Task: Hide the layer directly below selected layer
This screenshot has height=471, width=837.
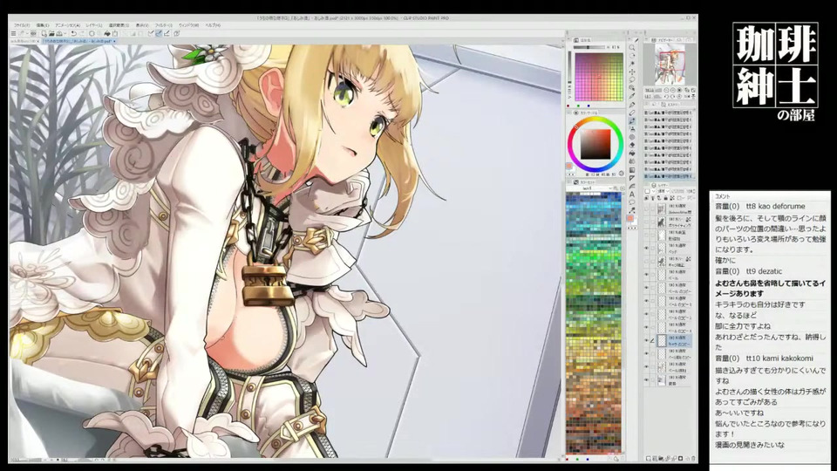Action: pos(646,353)
